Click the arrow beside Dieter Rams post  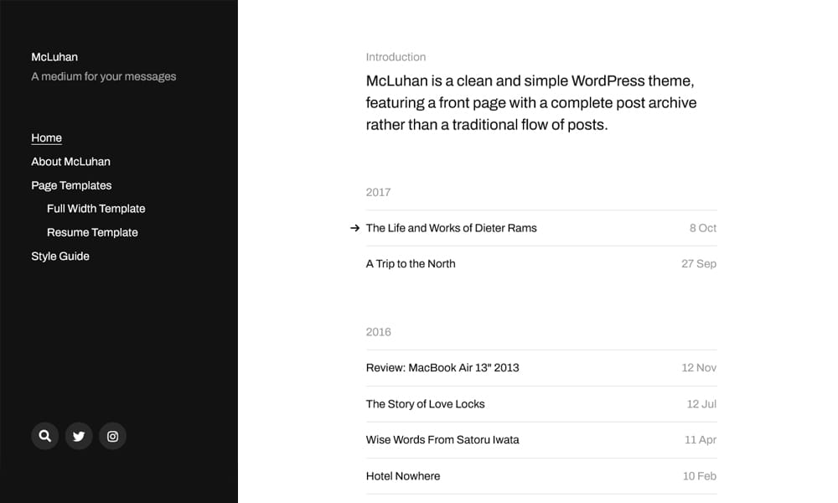(354, 228)
